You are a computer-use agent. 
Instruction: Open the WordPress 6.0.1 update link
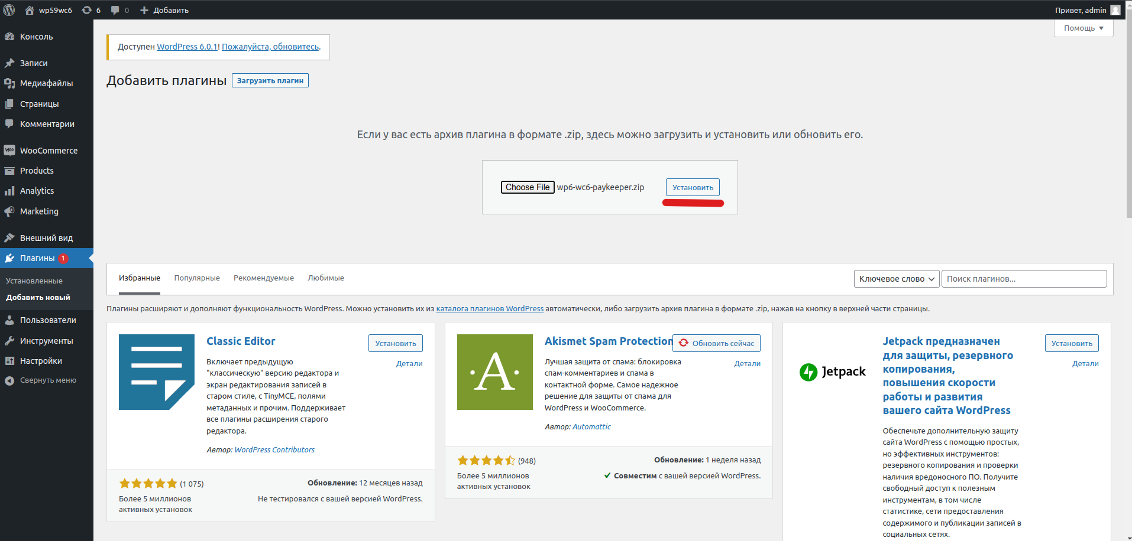click(187, 47)
